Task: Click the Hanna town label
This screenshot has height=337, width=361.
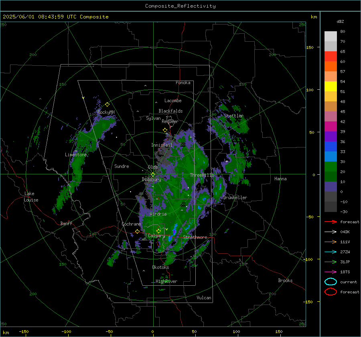Action: coord(280,179)
